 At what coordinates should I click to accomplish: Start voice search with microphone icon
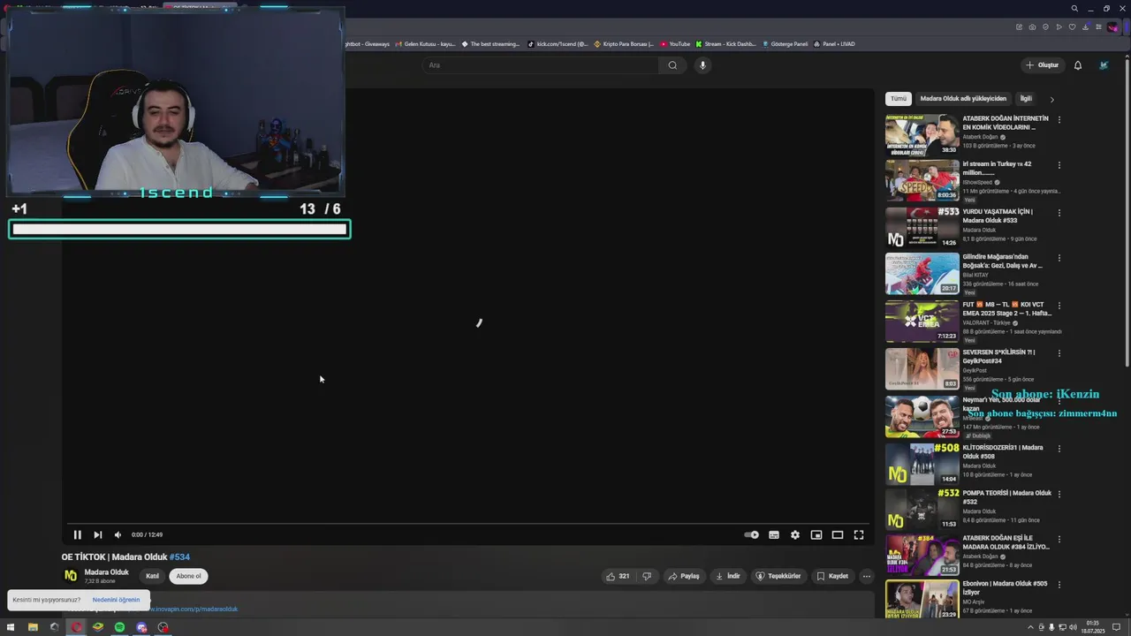tap(702, 65)
